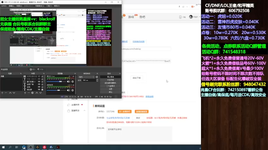
Task: Open Task View on the taskbar
Action: (x=16, y=147)
